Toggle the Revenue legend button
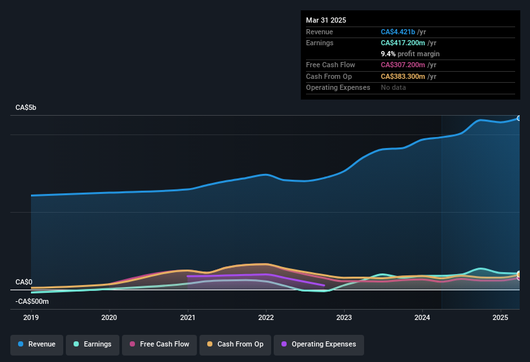This screenshot has height=362, width=530. pos(37,345)
